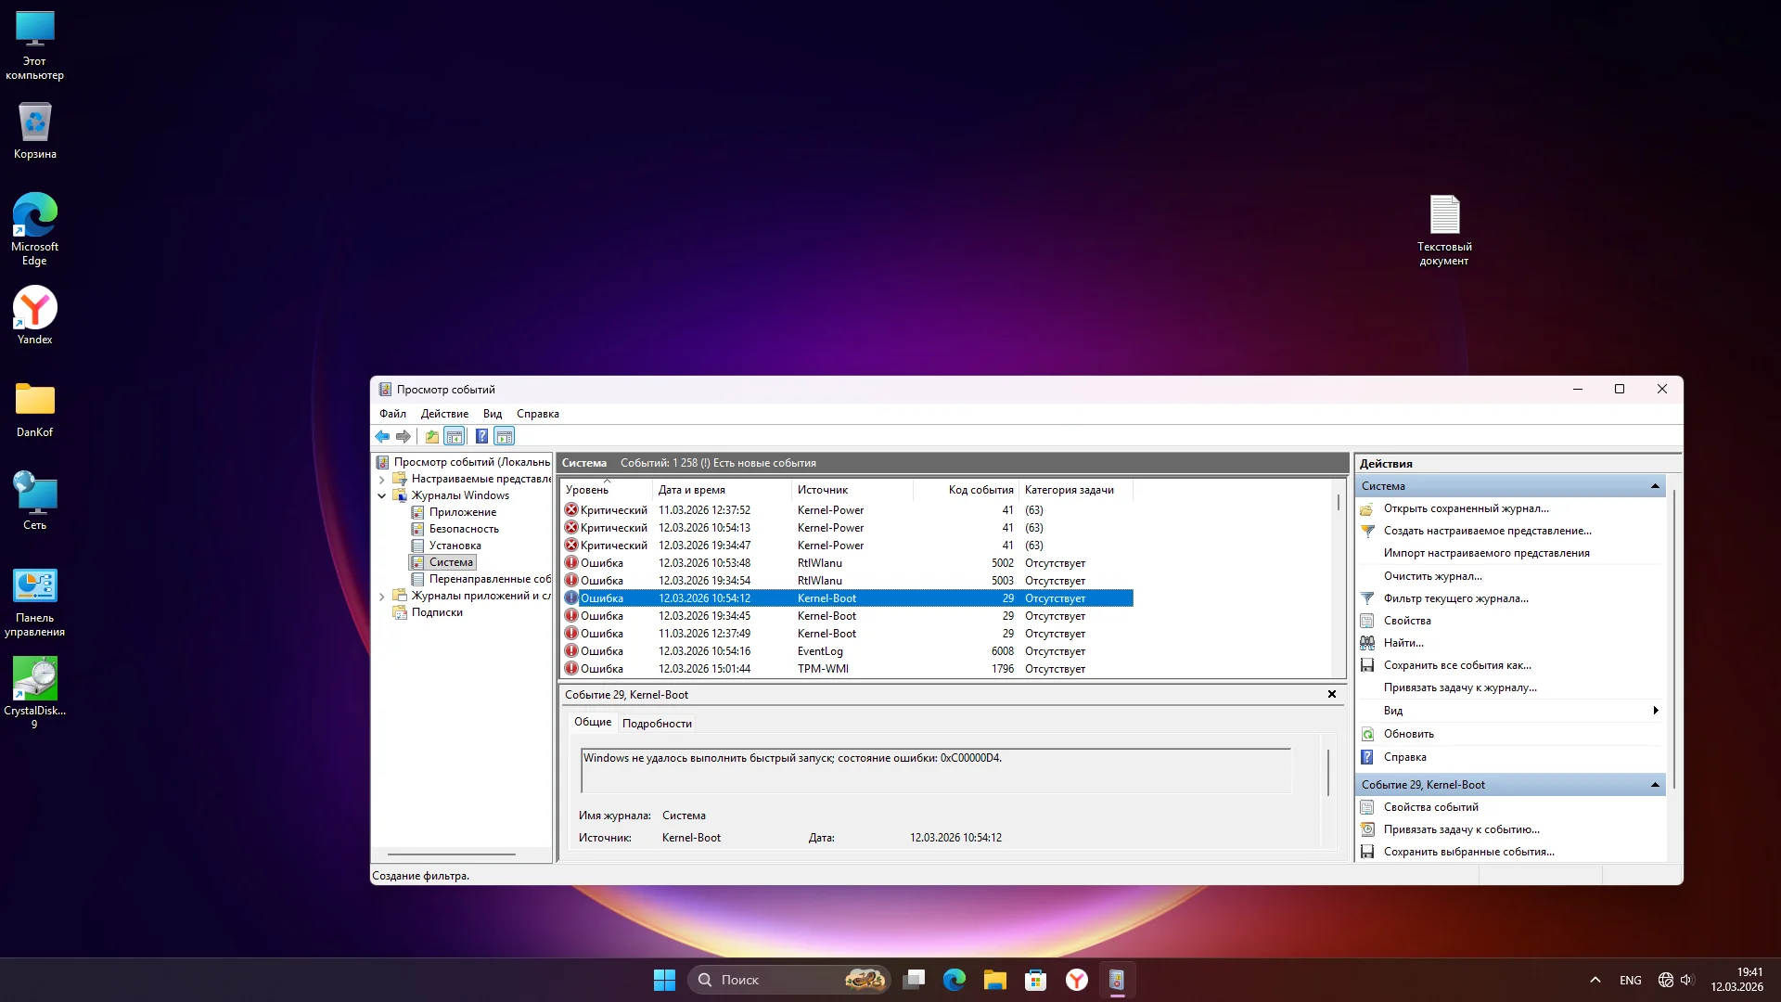
Task: Sort events by Код события column
Action: (980, 490)
